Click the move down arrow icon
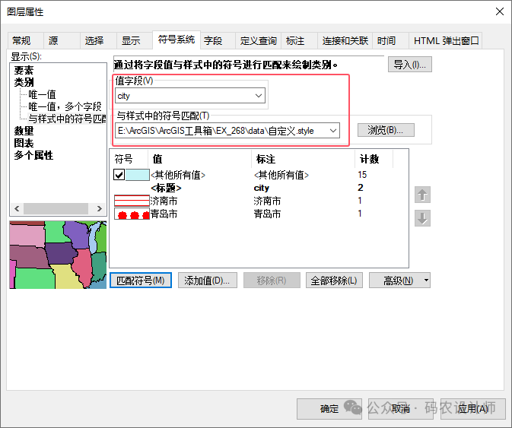Image resolution: width=512 pixels, height=428 pixels. [423, 218]
